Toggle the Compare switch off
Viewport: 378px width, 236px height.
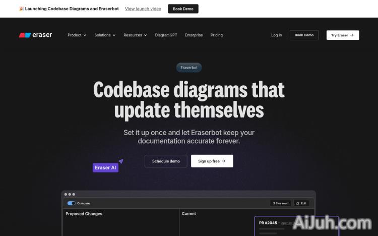tap(71, 203)
